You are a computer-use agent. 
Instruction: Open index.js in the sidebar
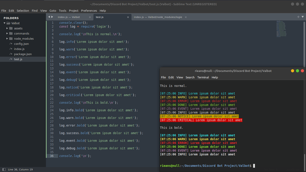click(19, 49)
